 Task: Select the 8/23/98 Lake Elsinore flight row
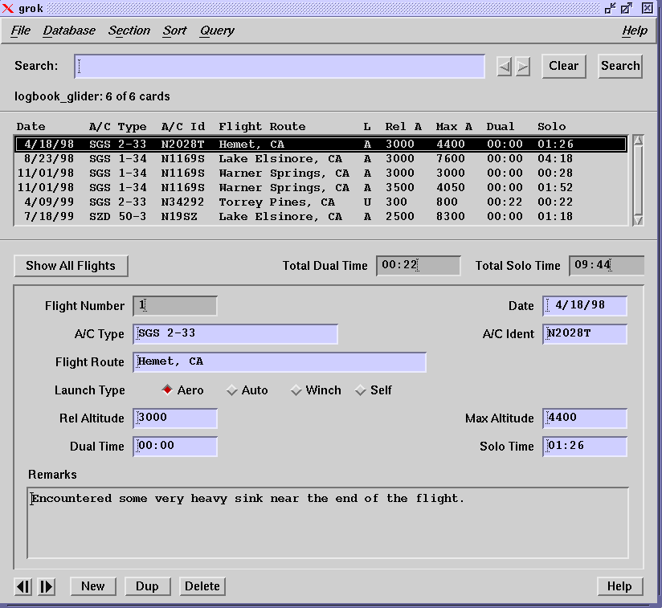coord(321,159)
